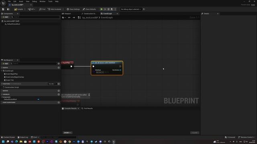
Task: Open My Blueprint view options gear
Action: (59, 64)
